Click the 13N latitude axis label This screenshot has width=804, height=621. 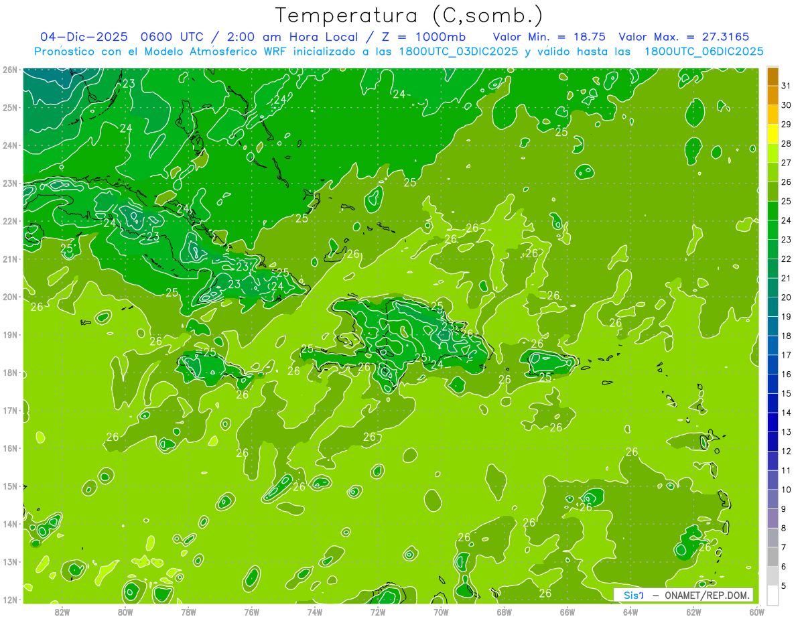[x=11, y=562]
